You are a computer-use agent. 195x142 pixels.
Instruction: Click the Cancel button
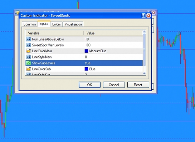click(114, 85)
